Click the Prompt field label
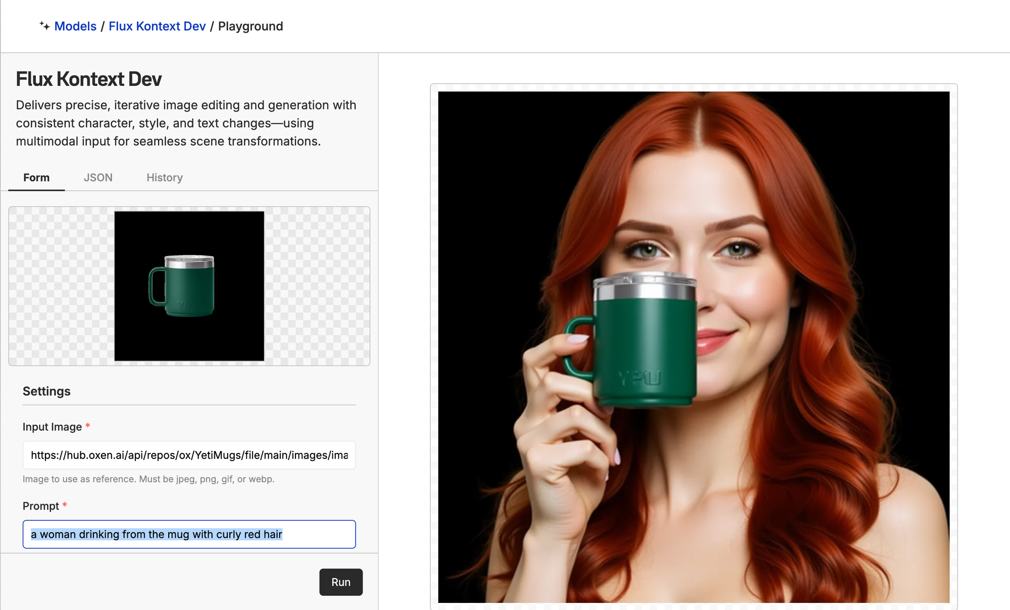Image resolution: width=1010 pixels, height=610 pixels. coord(41,506)
